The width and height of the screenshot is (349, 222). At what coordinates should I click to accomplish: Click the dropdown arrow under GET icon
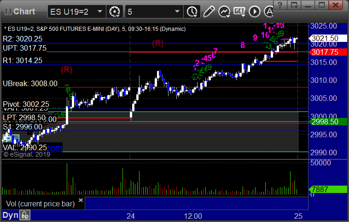(x=243, y=16)
